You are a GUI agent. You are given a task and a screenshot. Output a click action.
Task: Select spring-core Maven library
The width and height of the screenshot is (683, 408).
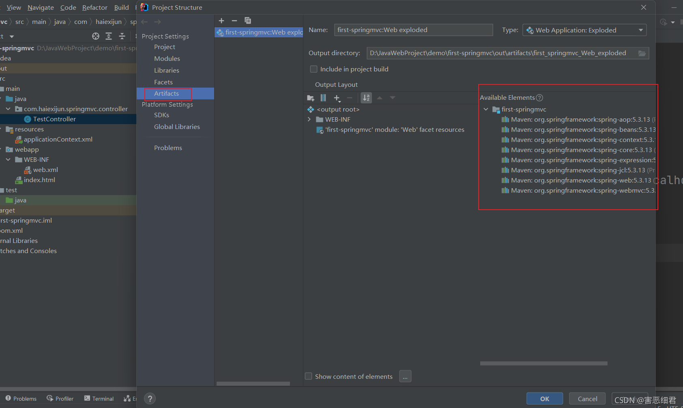click(578, 150)
